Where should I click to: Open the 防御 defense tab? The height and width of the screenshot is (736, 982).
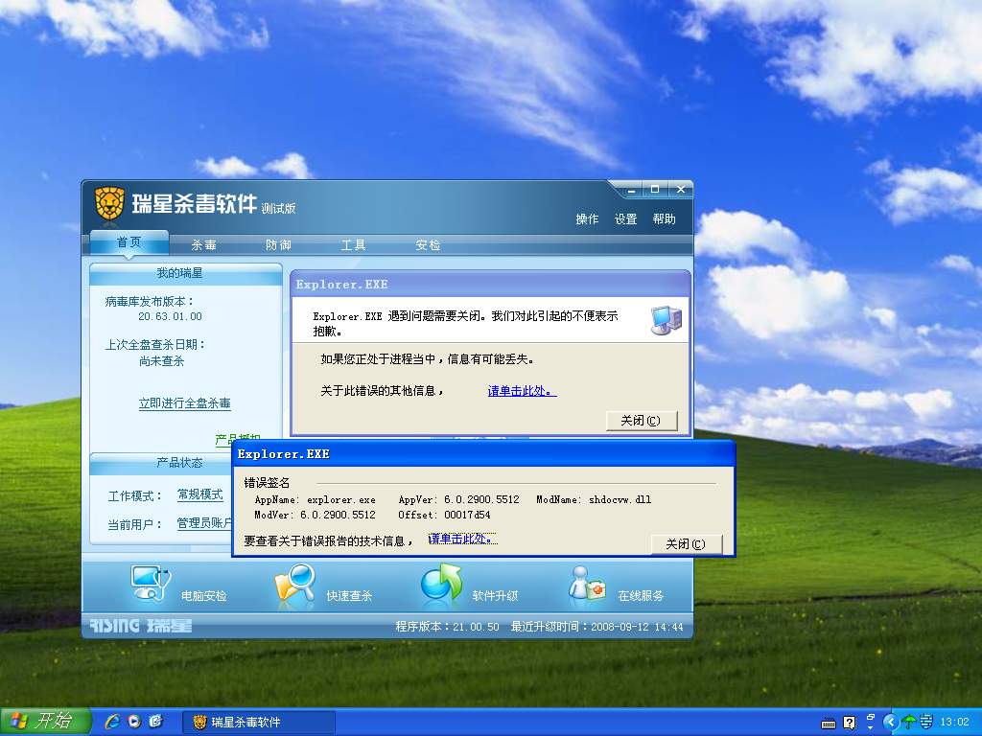coord(279,245)
